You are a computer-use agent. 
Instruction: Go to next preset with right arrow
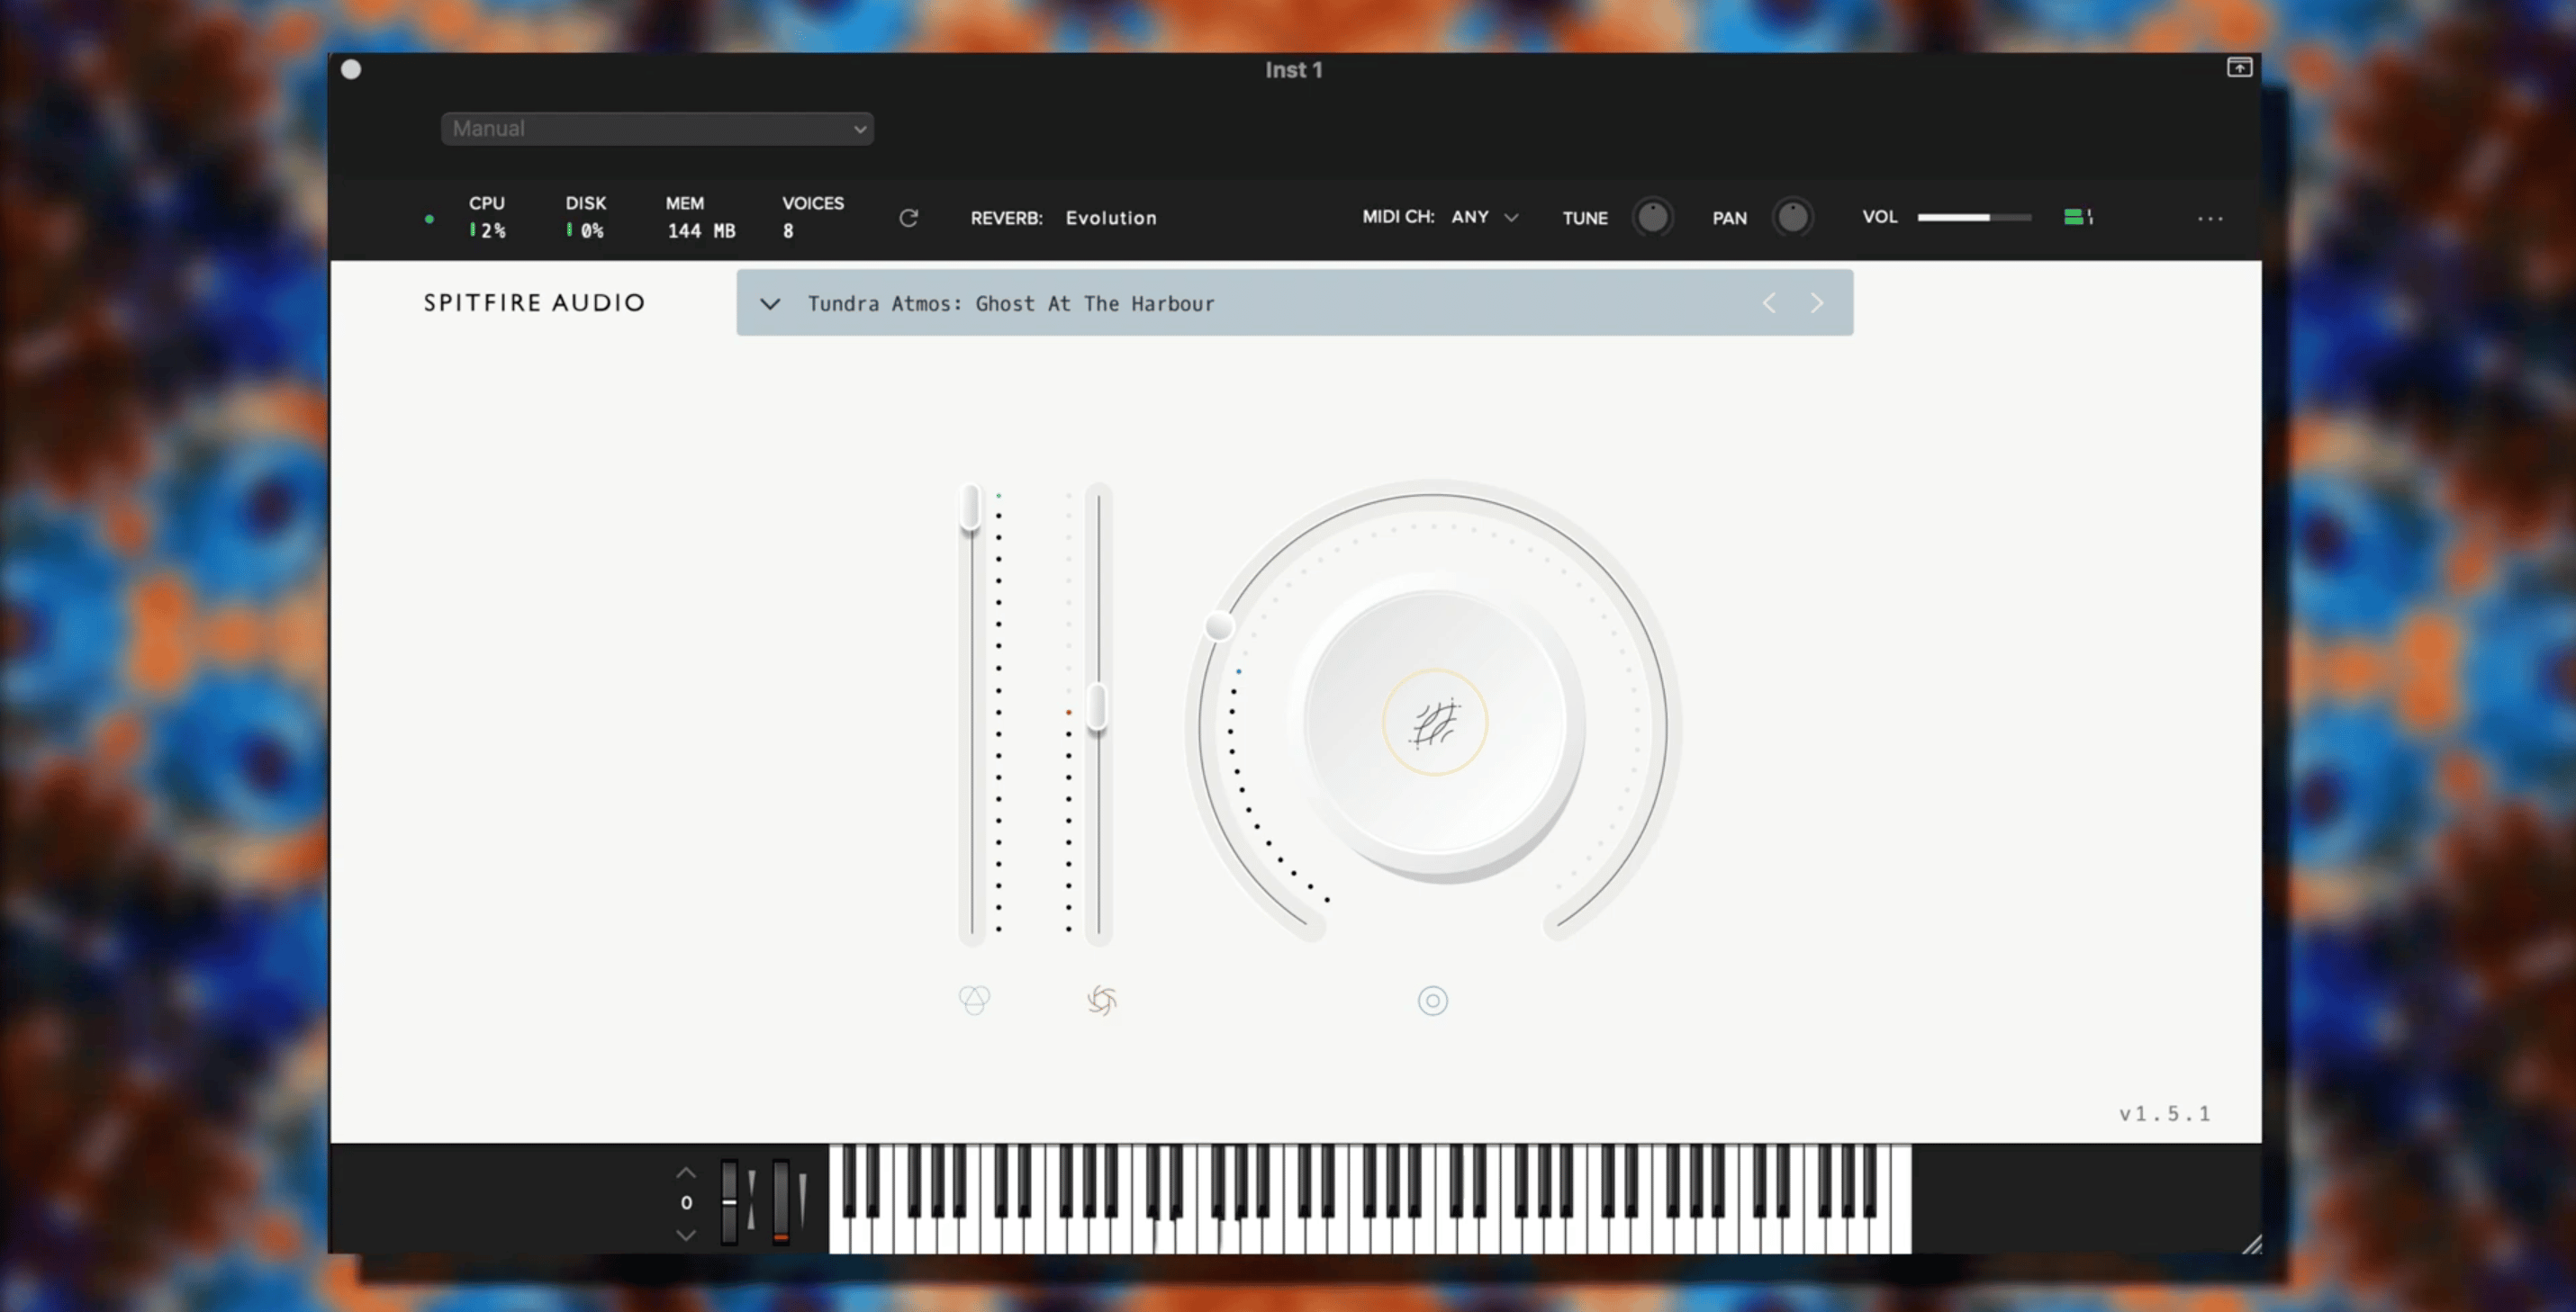(x=1817, y=302)
